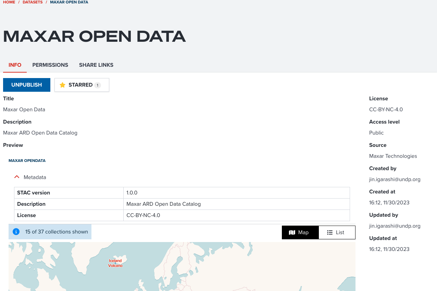Click the map preview area
Screen dimensions: 437x291
pyautogui.click(x=182, y=266)
